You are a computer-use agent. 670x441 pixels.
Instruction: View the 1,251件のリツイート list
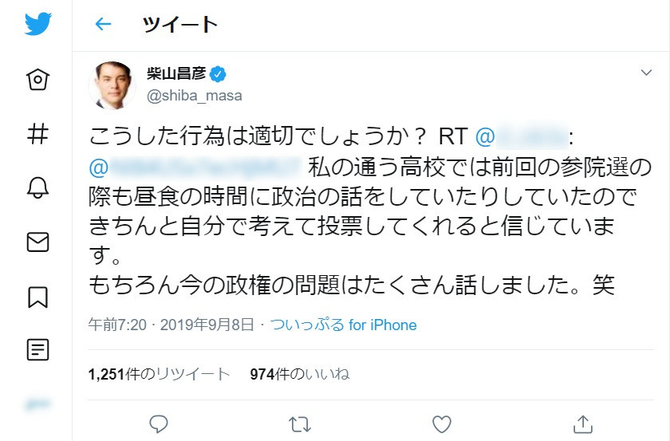(160, 374)
